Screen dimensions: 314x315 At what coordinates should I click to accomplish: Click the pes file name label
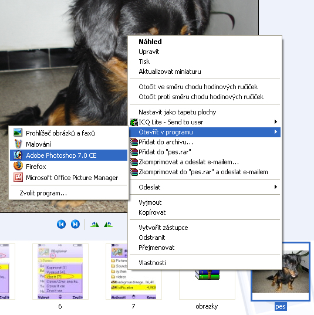click(281, 307)
